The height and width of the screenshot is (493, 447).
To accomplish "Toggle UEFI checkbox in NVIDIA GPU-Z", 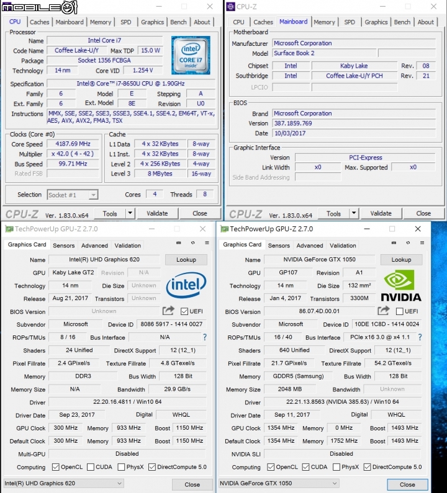I will (399, 311).
